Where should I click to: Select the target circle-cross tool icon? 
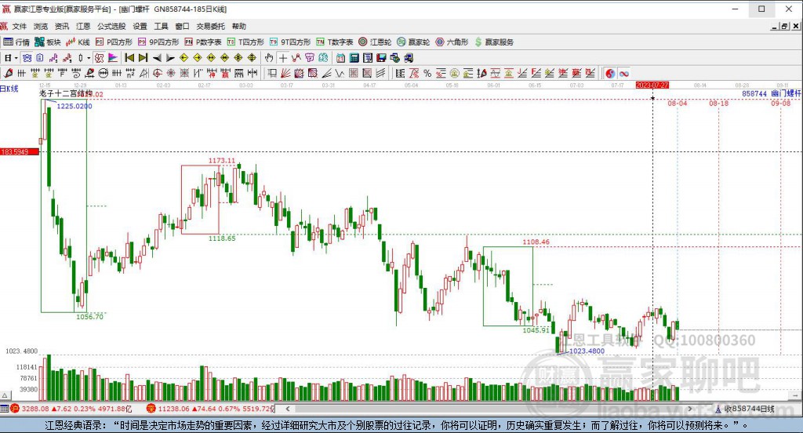tap(158, 73)
